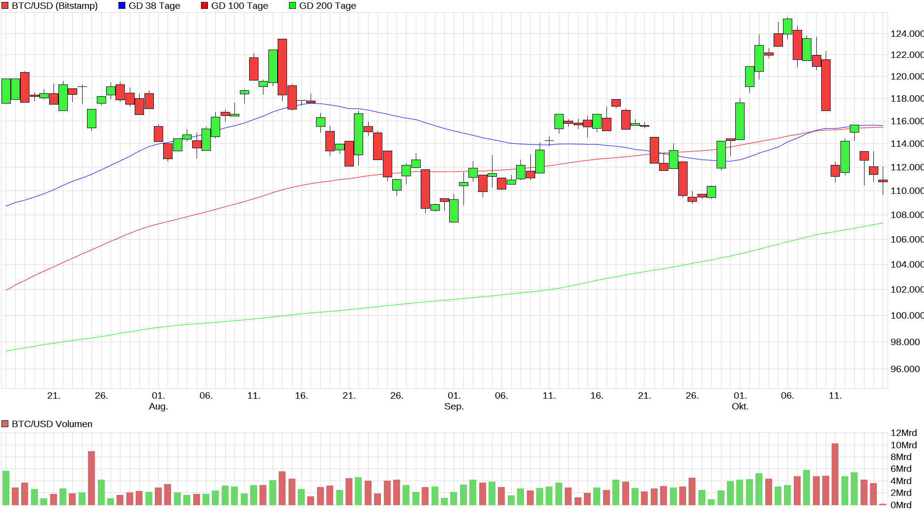Click the 120.000 price axis label
Image resolution: width=924 pixels, height=515 pixels.
coord(907,76)
